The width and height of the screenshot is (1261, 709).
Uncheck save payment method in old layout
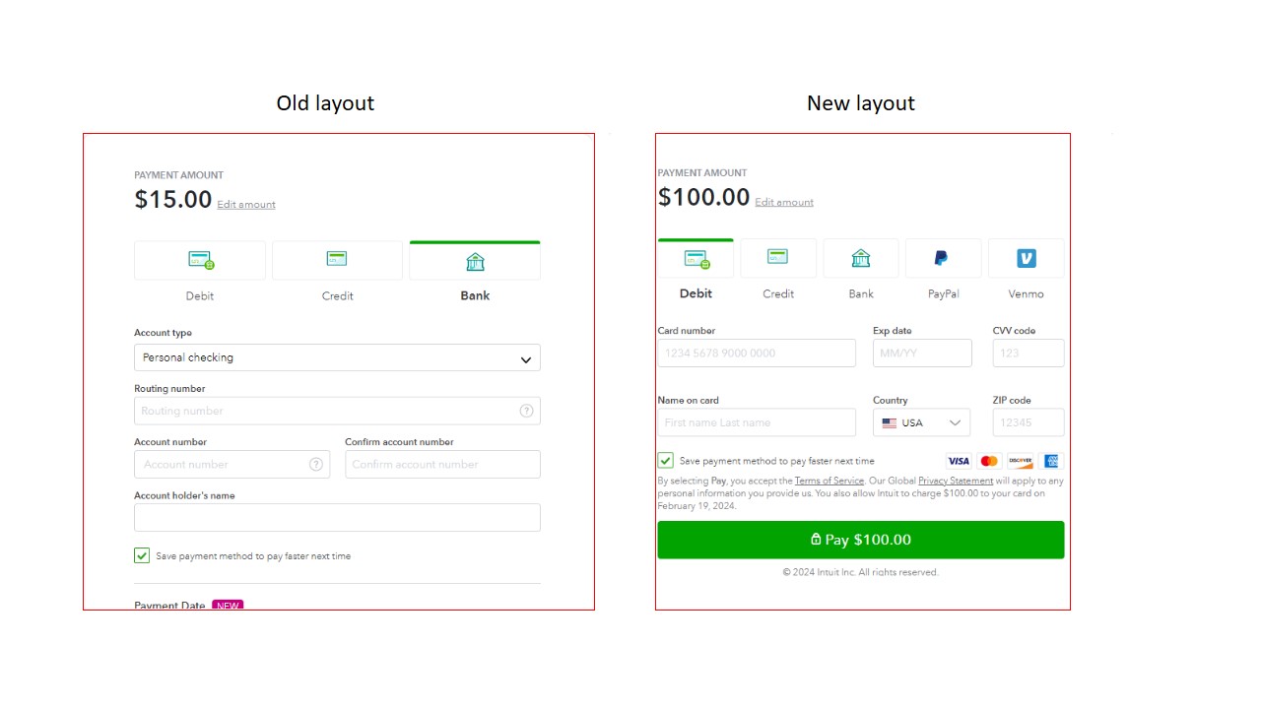pyautogui.click(x=142, y=555)
